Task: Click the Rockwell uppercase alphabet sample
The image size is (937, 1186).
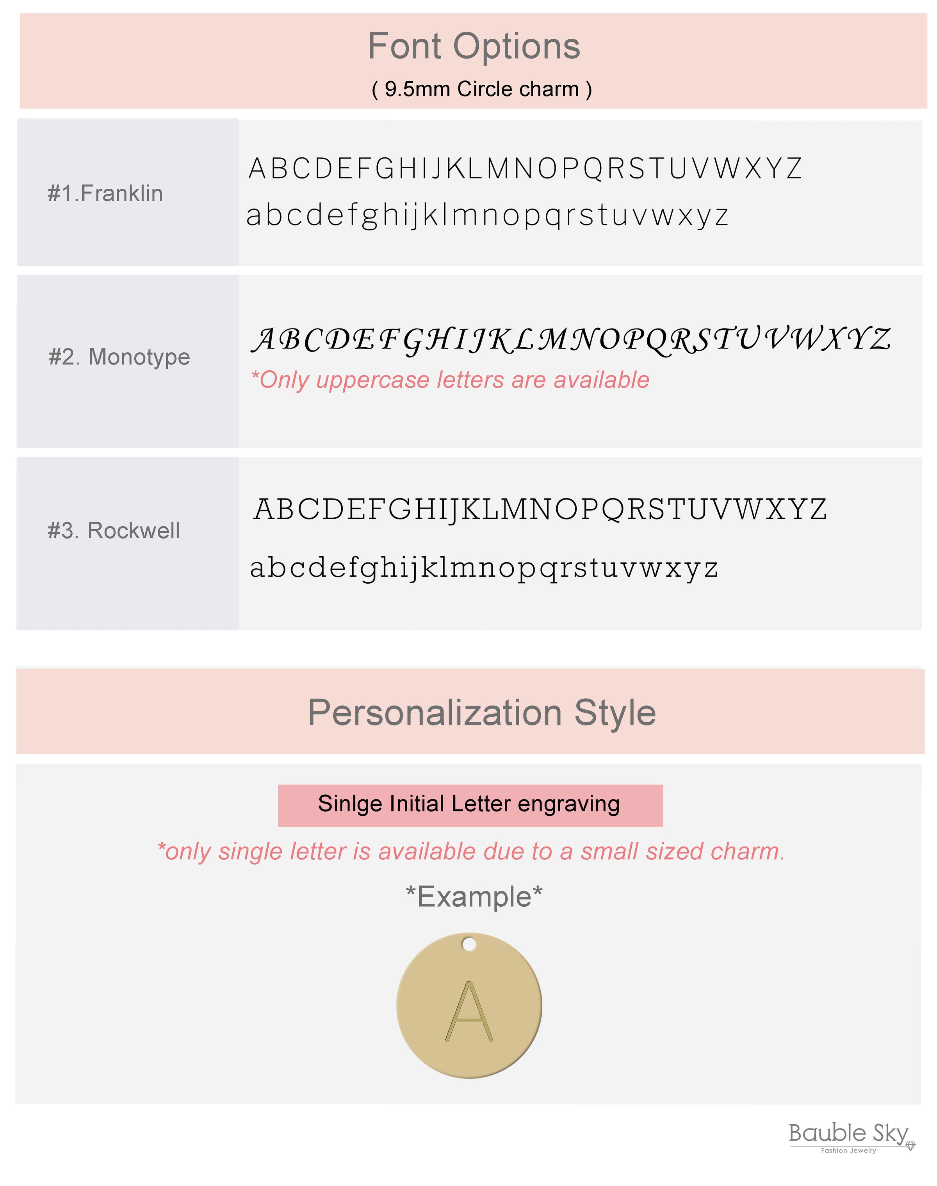Action: [x=540, y=509]
